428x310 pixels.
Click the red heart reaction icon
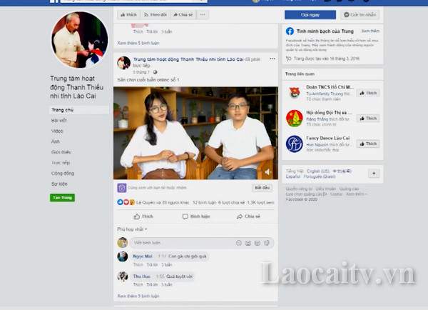click(x=126, y=202)
